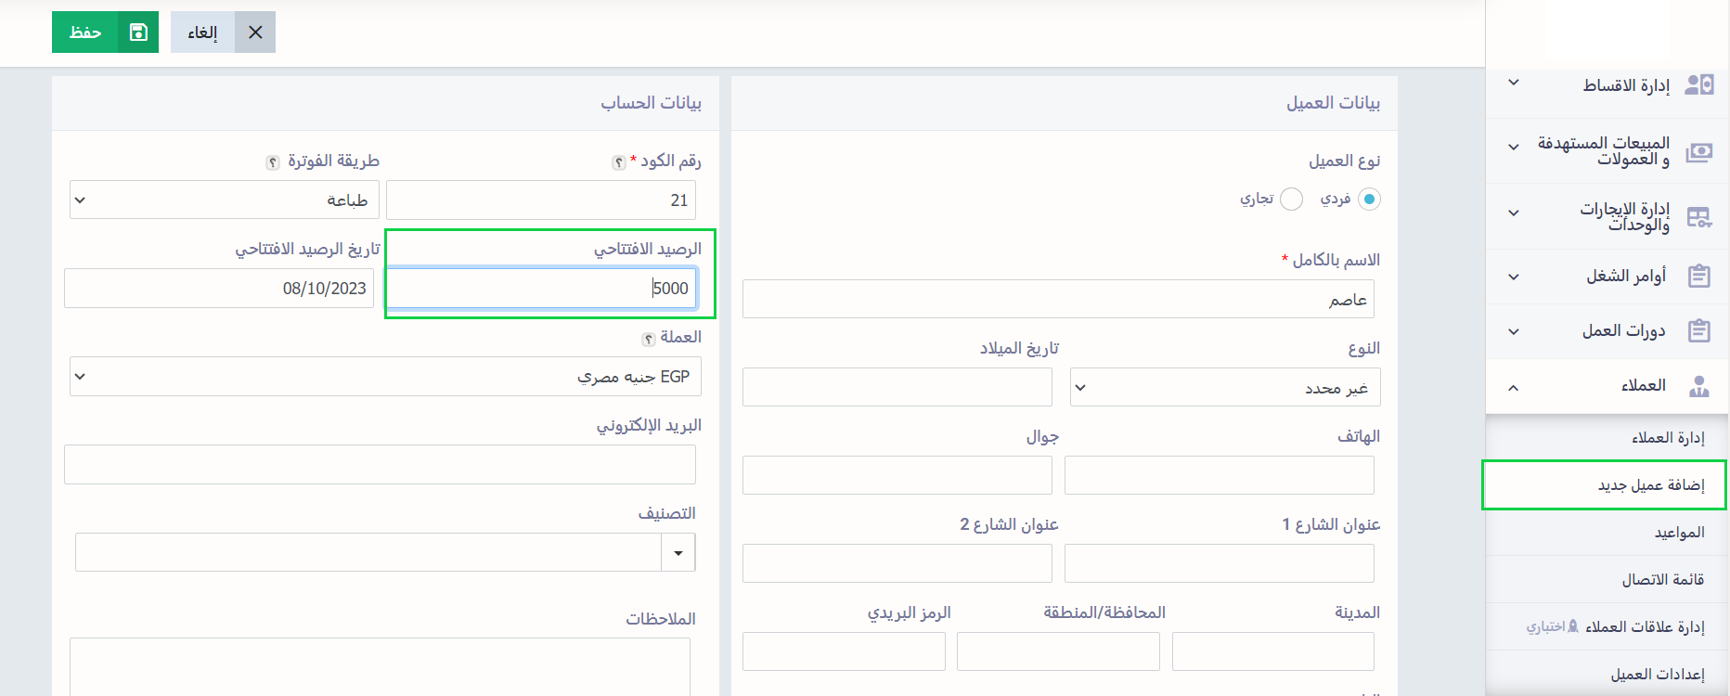Viewport: 1730px width, 696px height.
Task: Select the individual (فردي) client type
Action: pos(1368,200)
